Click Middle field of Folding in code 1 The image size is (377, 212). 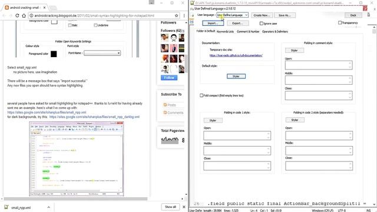[237, 151]
